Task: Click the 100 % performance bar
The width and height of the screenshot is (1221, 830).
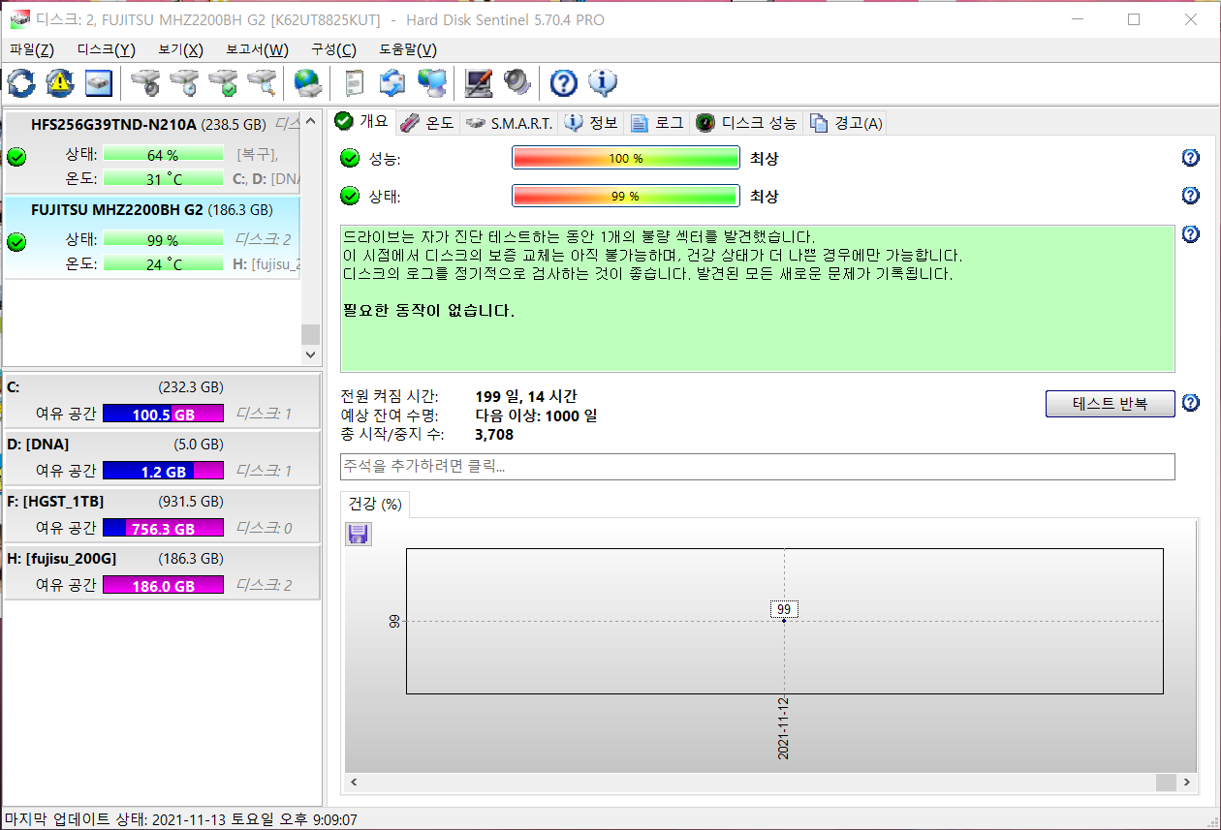Action: (x=626, y=158)
